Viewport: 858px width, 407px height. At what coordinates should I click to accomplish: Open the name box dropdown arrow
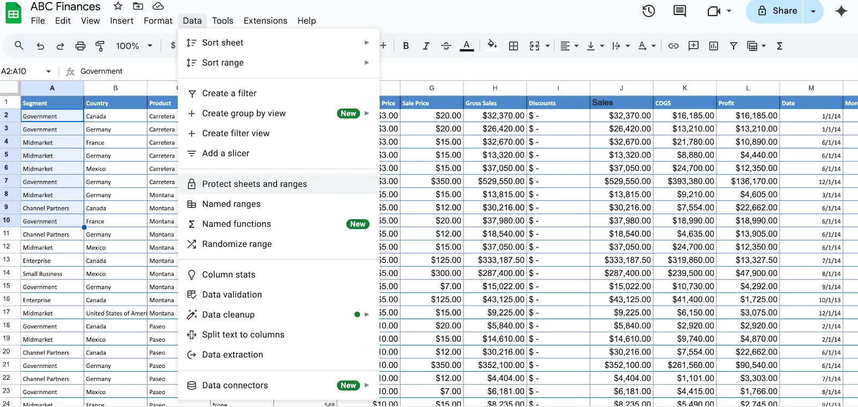[49, 71]
